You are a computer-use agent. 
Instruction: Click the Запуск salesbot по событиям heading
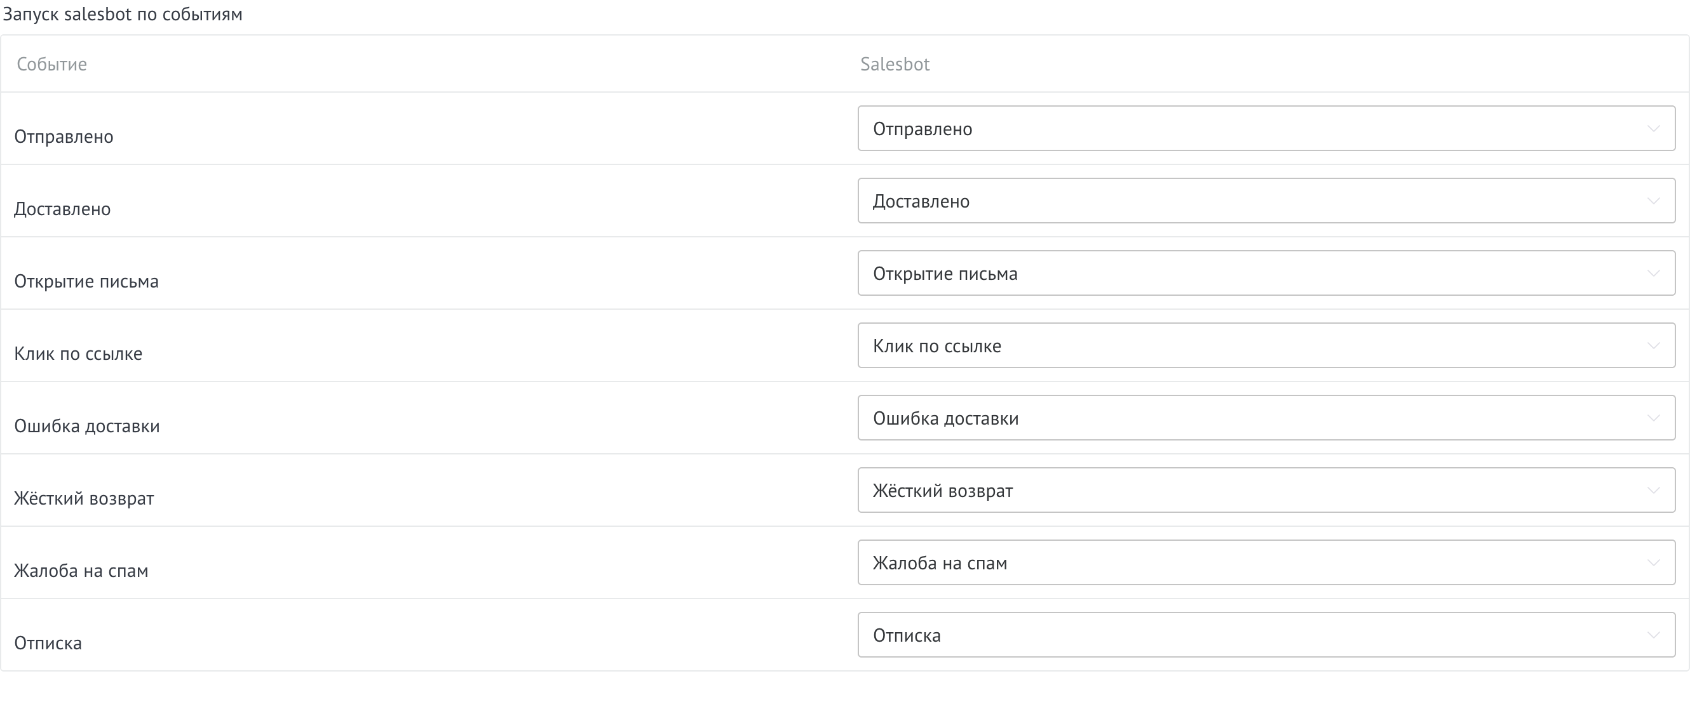coord(122,13)
